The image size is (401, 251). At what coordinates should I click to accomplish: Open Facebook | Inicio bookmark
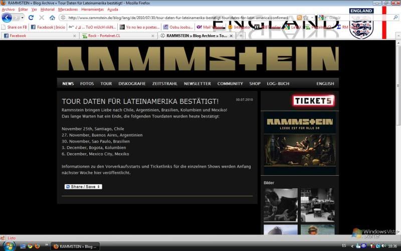(48, 27)
